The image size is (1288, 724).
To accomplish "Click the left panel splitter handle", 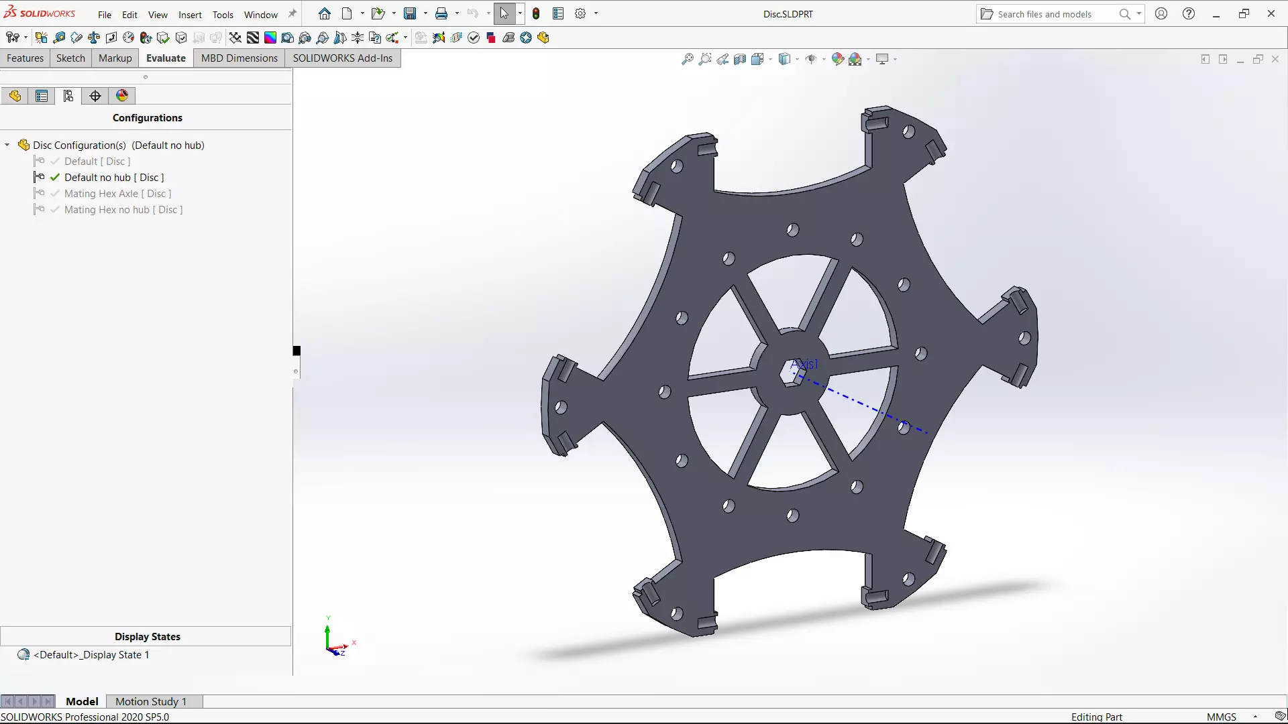I will pos(296,371).
